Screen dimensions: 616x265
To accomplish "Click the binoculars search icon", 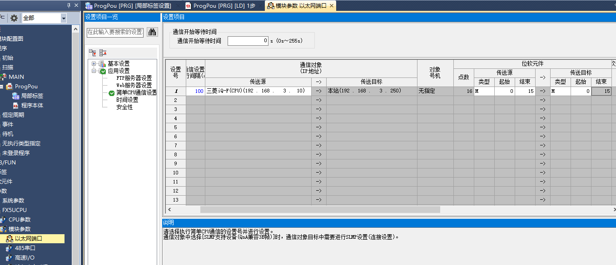I will [152, 32].
